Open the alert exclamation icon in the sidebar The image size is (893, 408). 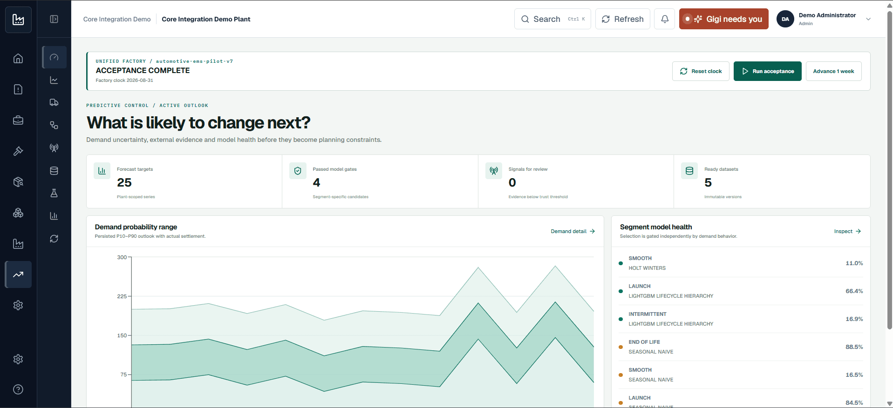click(18, 89)
